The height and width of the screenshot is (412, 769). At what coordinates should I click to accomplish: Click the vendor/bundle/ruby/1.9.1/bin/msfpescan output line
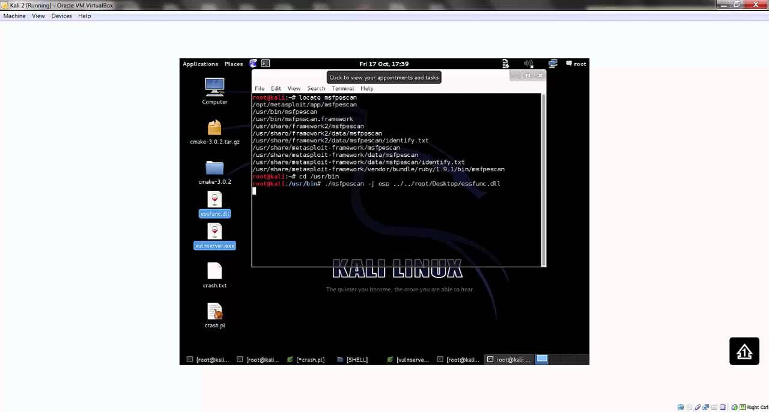(378, 169)
